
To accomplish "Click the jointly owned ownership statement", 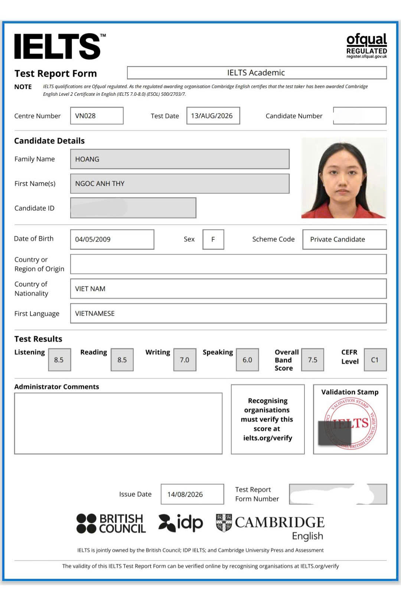I will 200,550.
